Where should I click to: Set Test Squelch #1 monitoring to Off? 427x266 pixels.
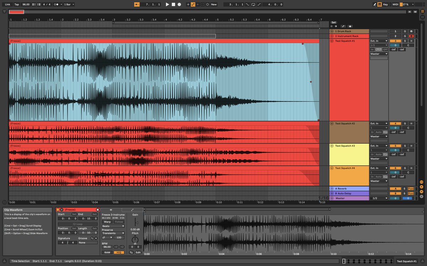(x=385, y=49)
